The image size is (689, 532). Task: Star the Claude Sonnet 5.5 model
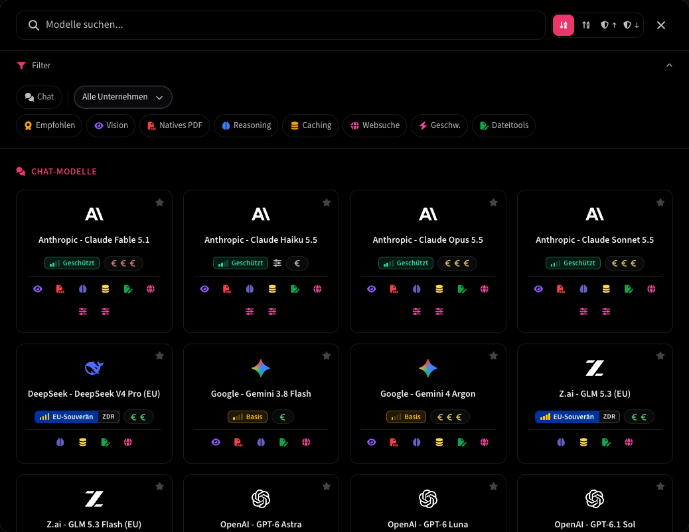[660, 202]
